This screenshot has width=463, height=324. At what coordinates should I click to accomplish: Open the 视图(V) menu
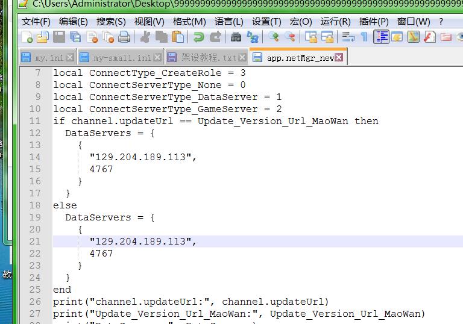[149, 22]
